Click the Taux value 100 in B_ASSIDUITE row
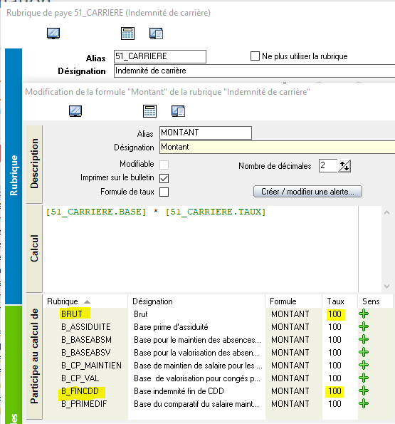395x424 pixels. 335,326
